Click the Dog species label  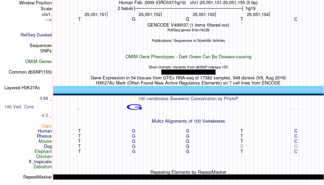48,147
